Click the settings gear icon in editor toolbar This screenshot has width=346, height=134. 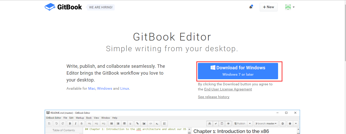[290, 124]
